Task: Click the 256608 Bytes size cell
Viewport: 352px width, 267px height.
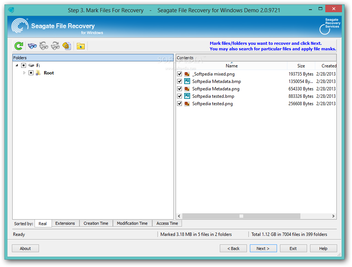Action: click(x=301, y=104)
